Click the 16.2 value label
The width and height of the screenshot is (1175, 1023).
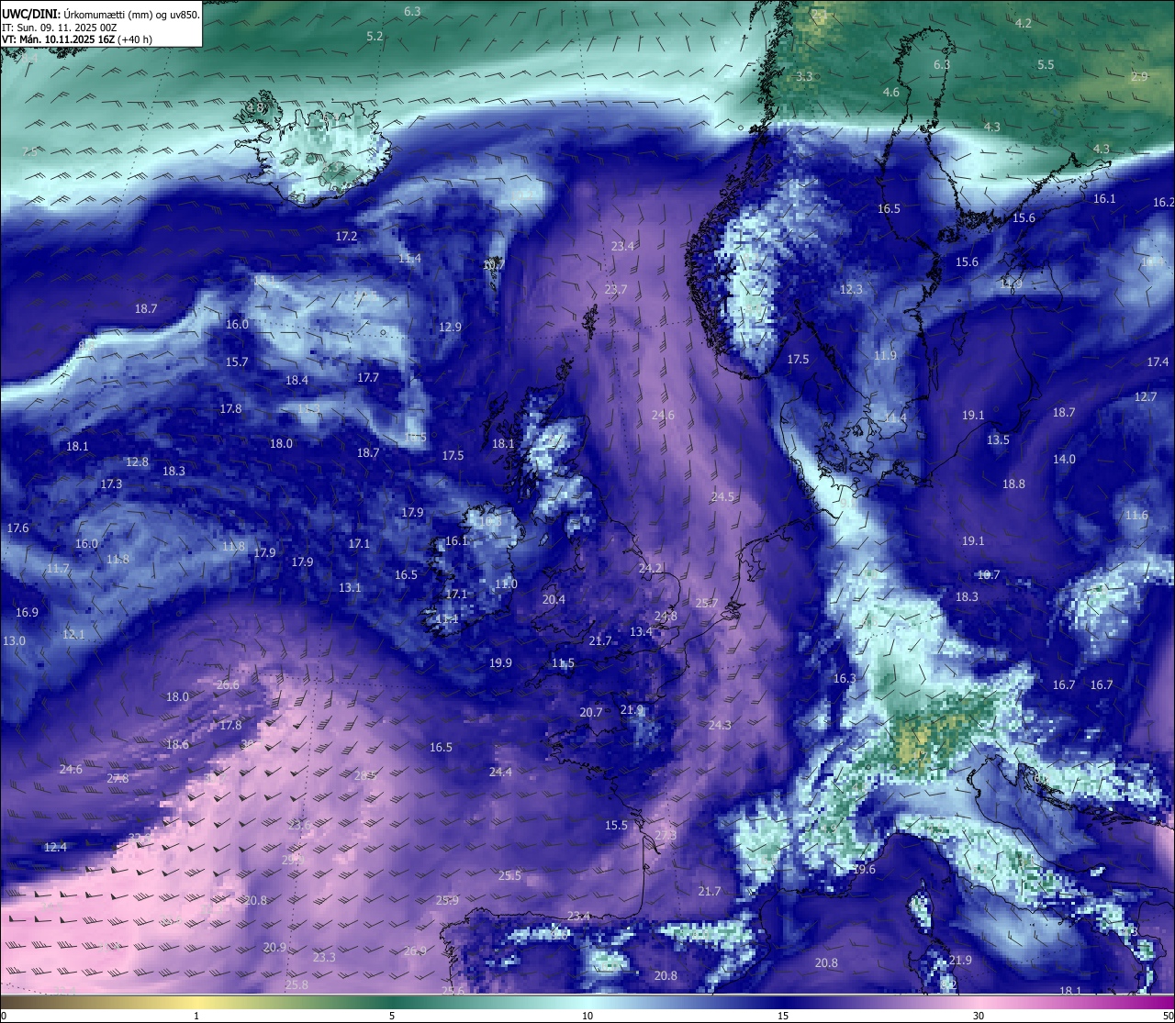(x=1163, y=202)
